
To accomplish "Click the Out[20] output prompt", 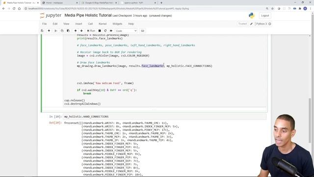I will [x=55, y=123].
